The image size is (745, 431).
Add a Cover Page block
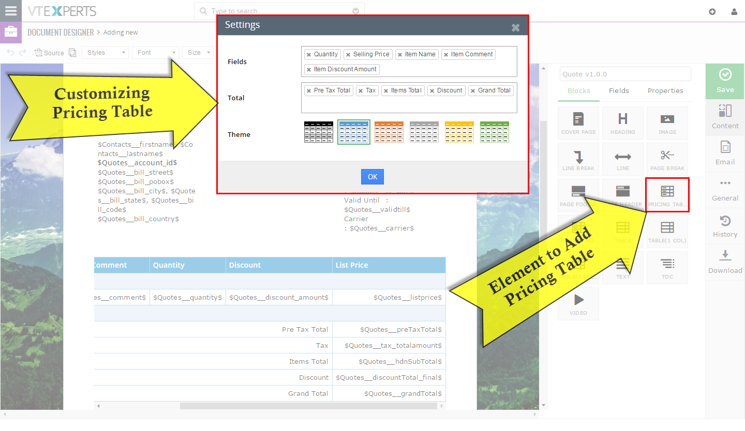point(578,123)
